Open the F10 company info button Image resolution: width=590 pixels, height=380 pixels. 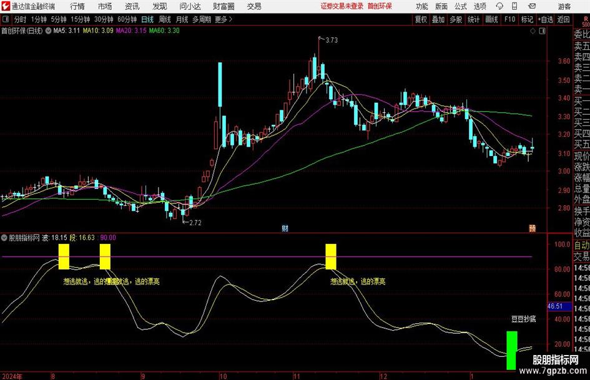click(509, 19)
